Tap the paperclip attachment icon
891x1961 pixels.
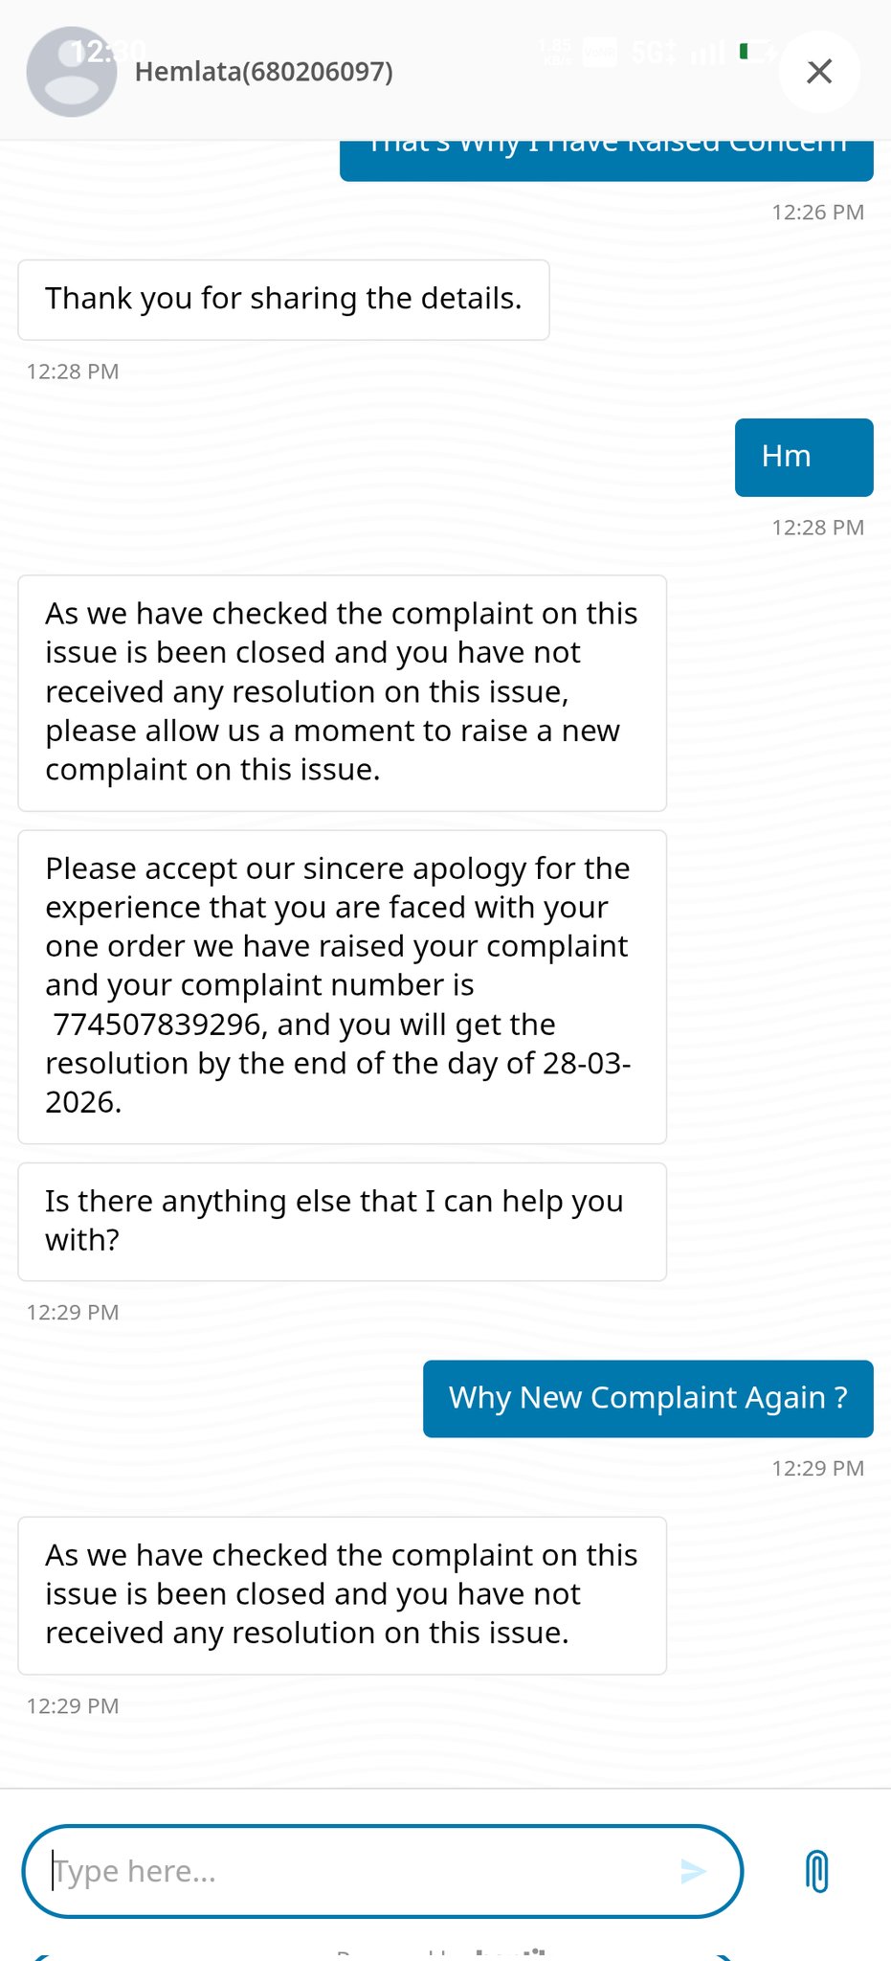(x=816, y=1871)
